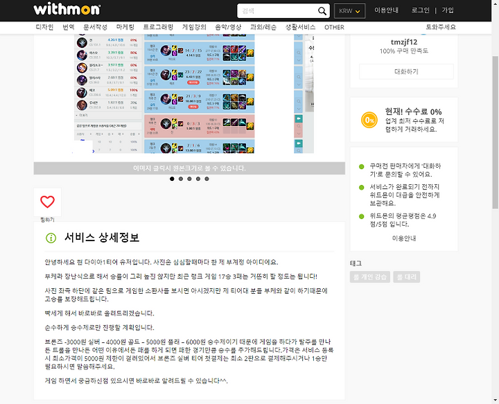Click the 롤 대리 tag
This screenshot has width=499, height=404.
click(406, 276)
